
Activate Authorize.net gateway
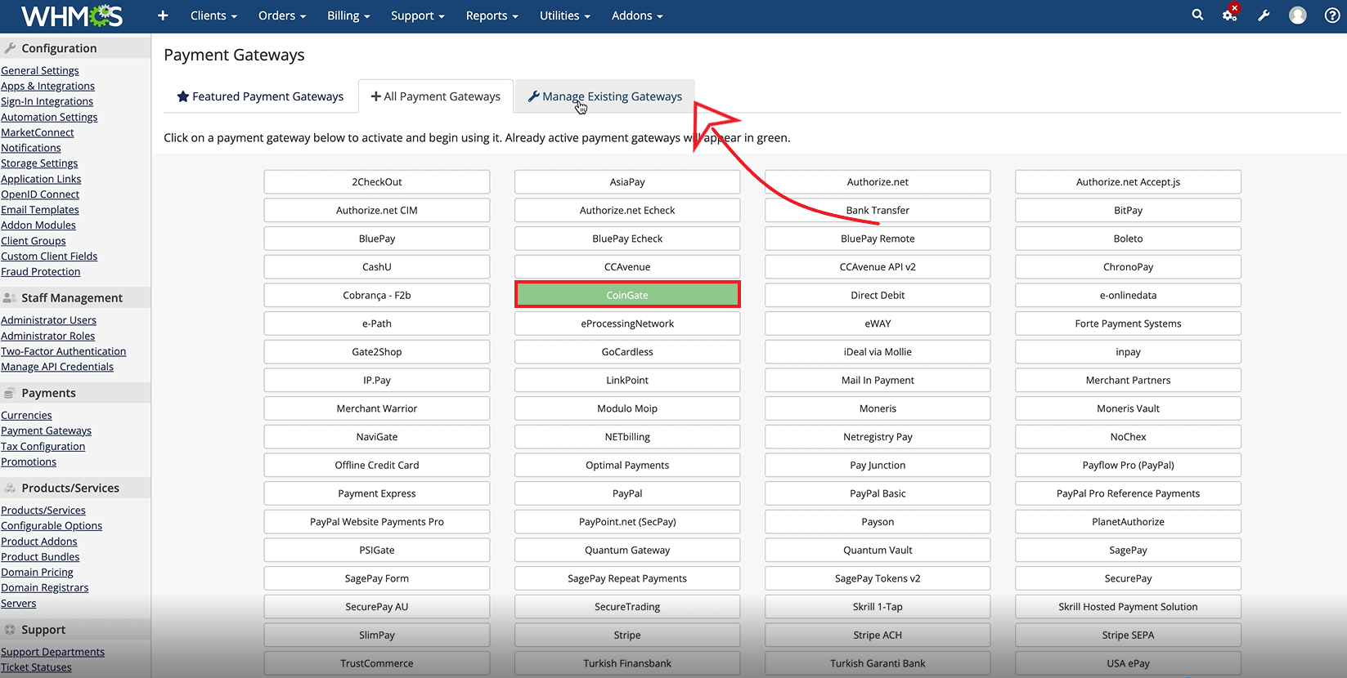[878, 181]
